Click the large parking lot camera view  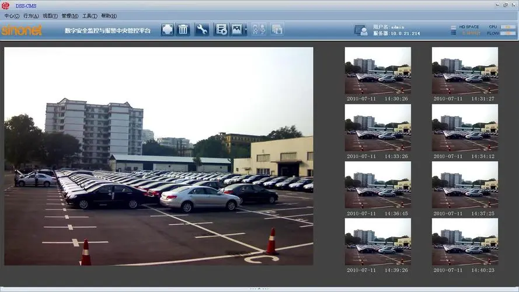[x=159, y=157]
